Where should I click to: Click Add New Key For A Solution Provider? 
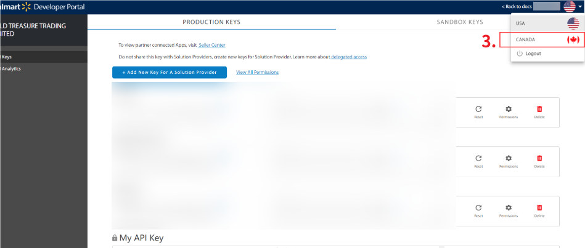(x=170, y=72)
